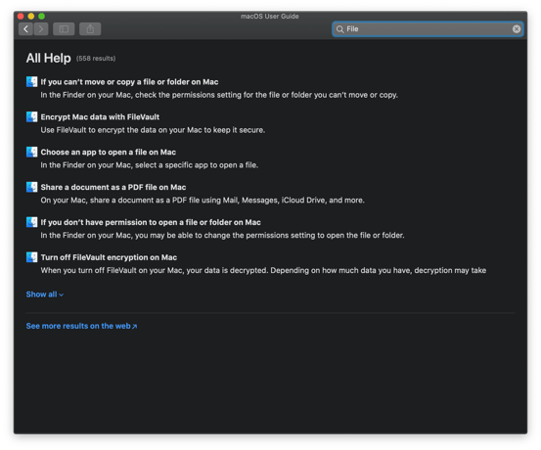Click into the File search field

pos(428,29)
